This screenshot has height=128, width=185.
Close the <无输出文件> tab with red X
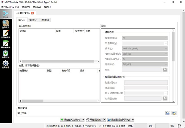pos(32,13)
